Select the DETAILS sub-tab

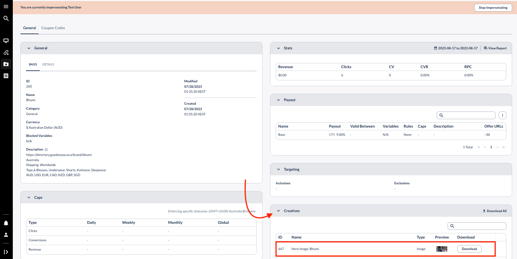[48, 64]
